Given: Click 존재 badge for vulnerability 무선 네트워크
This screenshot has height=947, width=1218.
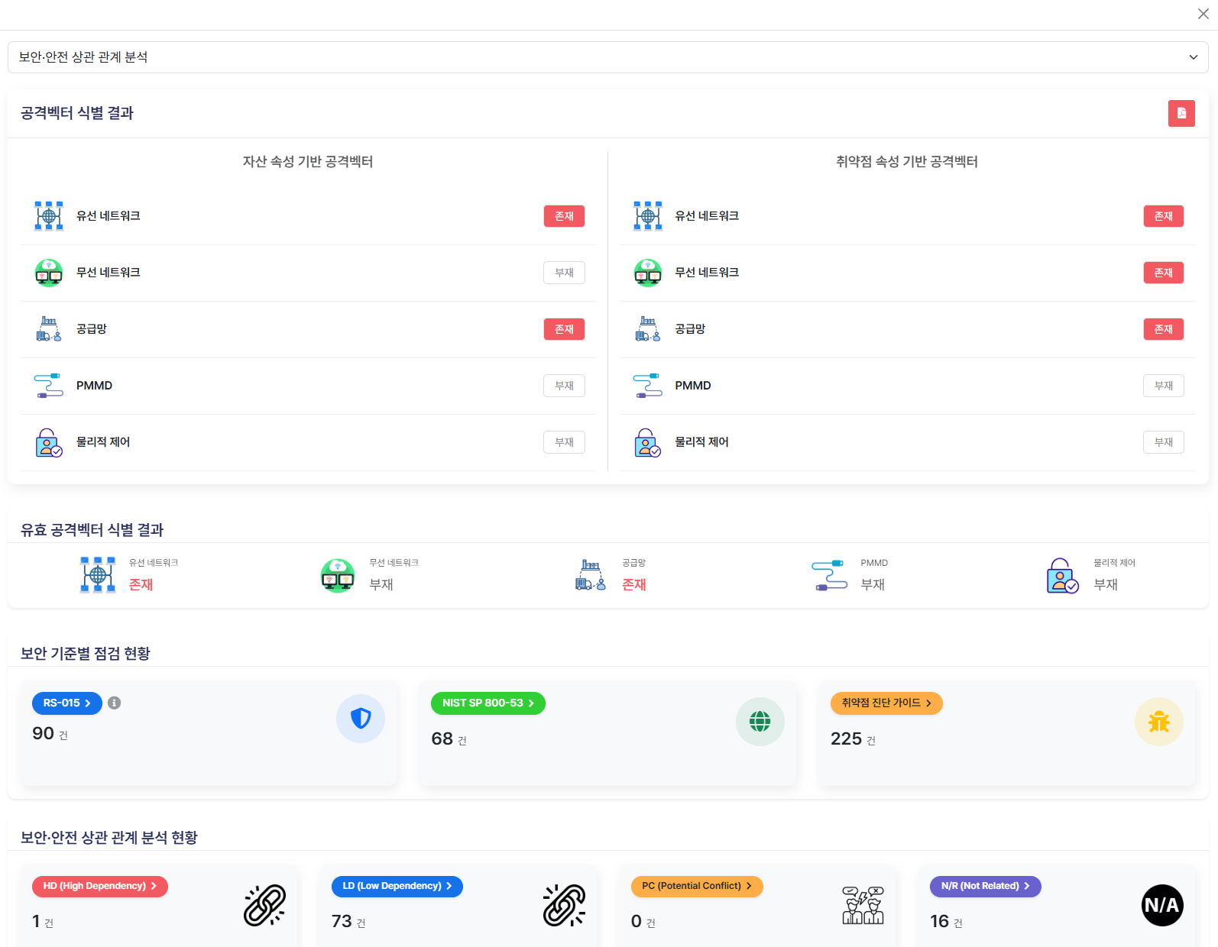Looking at the screenshot, I should pyautogui.click(x=1164, y=273).
